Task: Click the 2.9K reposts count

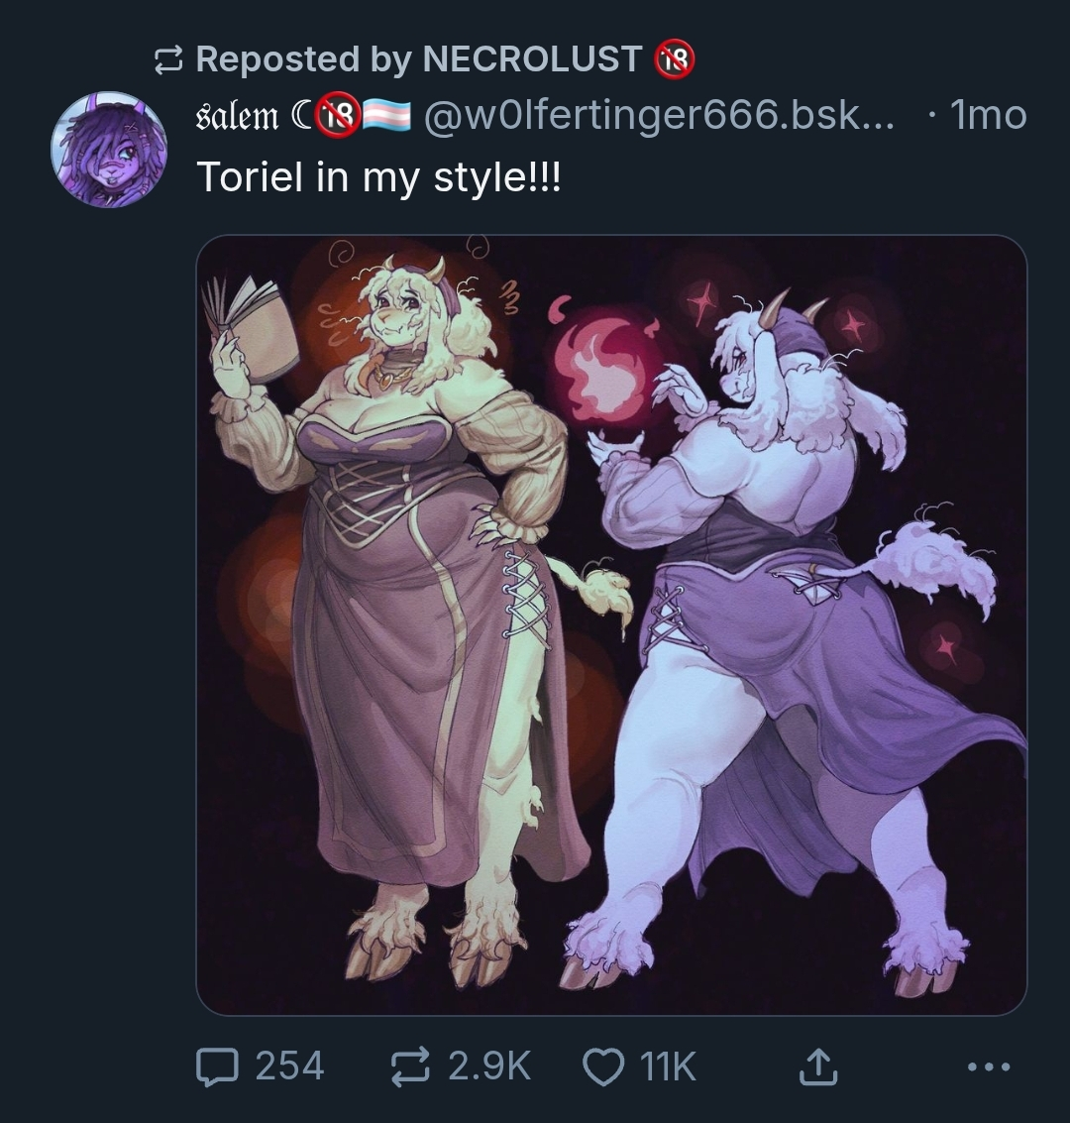Action: coord(489,1066)
